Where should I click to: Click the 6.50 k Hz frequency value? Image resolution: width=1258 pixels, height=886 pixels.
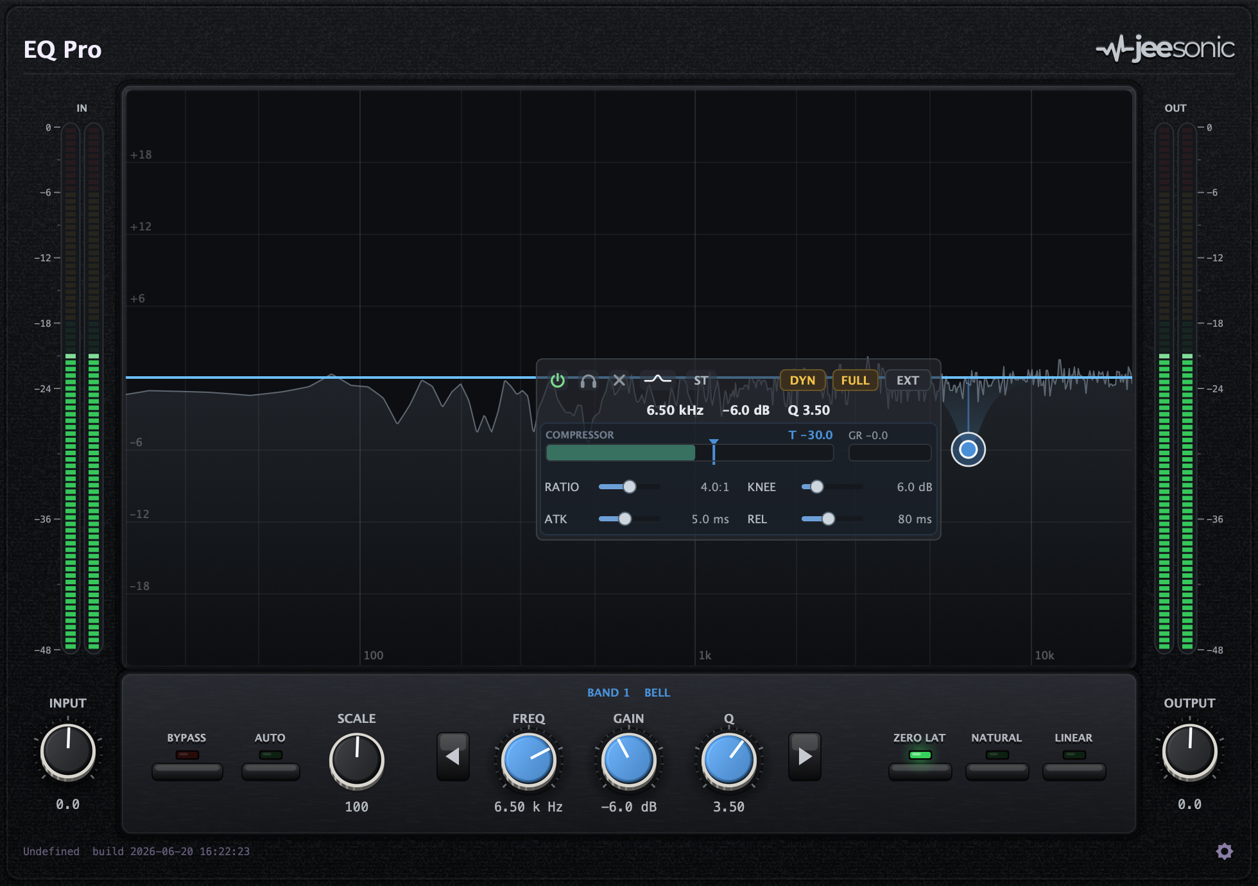pos(528,807)
